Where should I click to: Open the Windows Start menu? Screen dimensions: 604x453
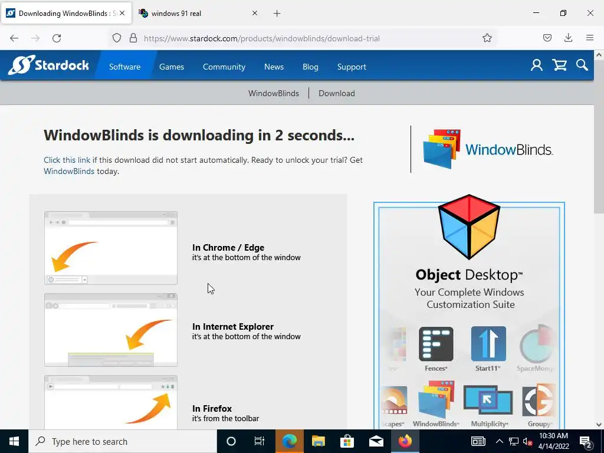point(14,441)
